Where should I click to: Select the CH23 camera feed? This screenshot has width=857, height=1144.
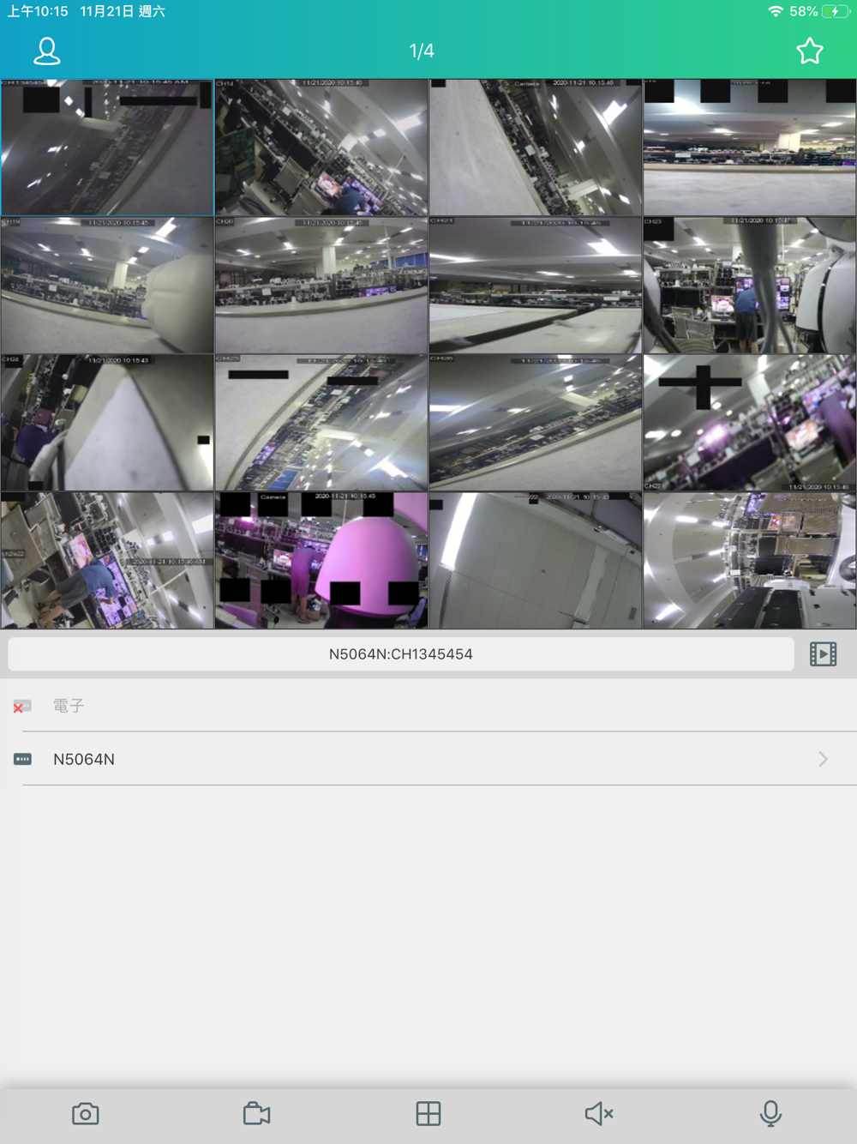(750, 285)
